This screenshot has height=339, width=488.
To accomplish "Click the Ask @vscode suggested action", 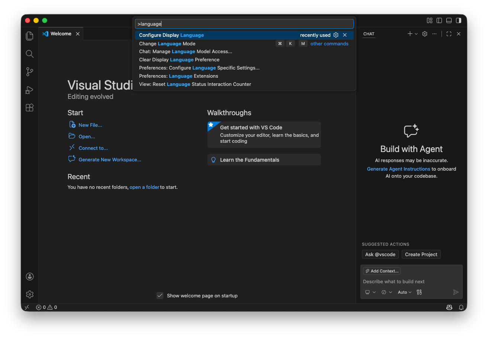I will click(380, 255).
